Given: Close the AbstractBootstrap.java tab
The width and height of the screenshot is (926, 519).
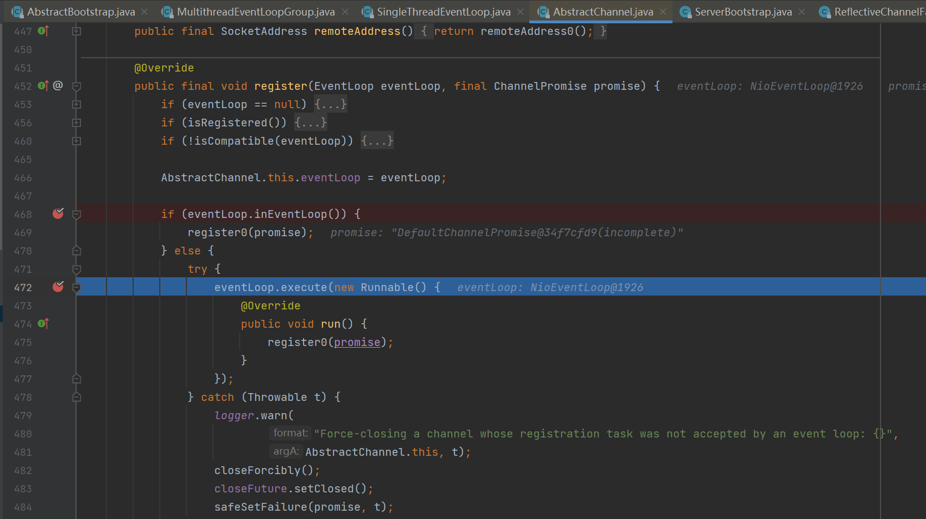Looking at the screenshot, I should tap(144, 12).
